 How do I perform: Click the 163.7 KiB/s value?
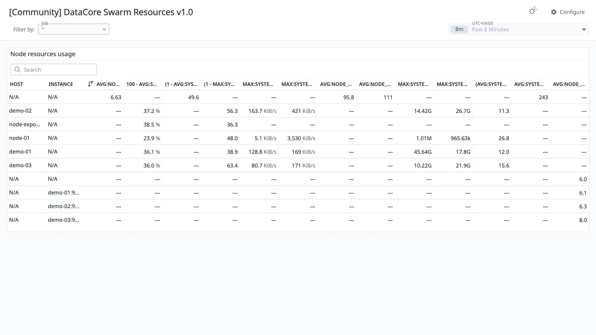262,111
